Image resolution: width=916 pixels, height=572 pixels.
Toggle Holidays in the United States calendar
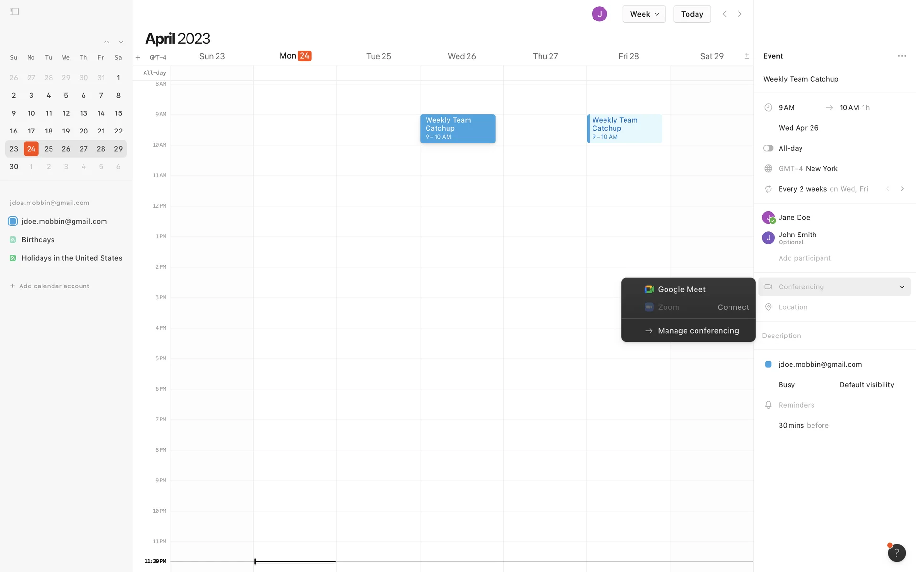[x=13, y=258]
